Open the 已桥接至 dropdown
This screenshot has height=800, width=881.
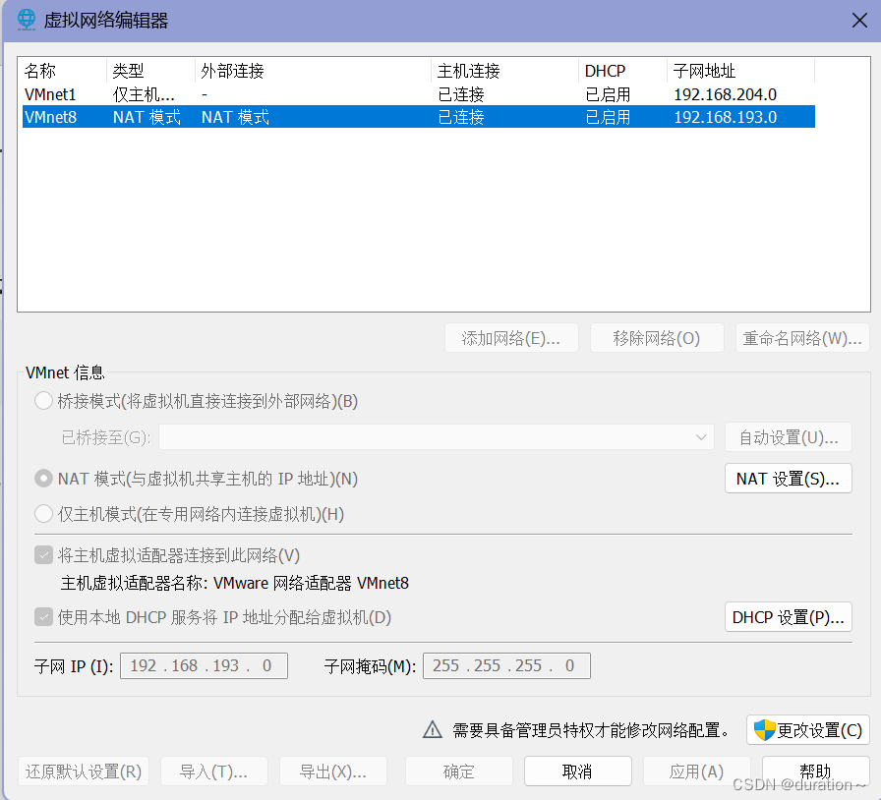click(700, 437)
